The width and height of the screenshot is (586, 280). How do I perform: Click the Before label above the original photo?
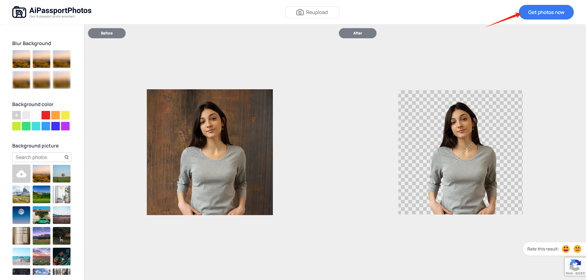(x=107, y=33)
